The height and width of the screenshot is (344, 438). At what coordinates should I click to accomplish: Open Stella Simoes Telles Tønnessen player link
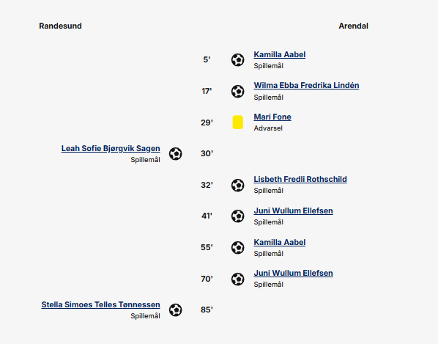coord(101,305)
